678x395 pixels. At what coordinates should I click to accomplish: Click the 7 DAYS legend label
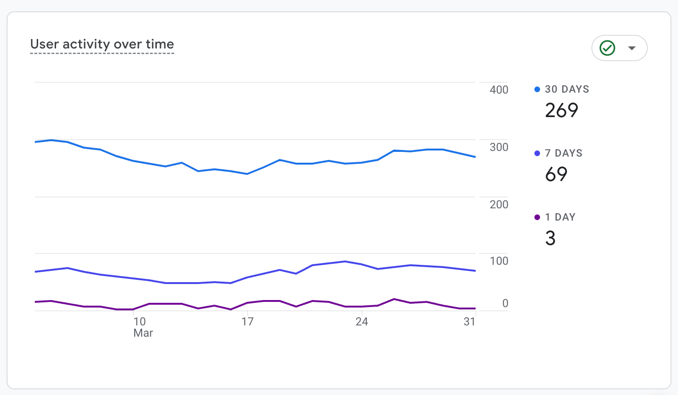click(564, 153)
